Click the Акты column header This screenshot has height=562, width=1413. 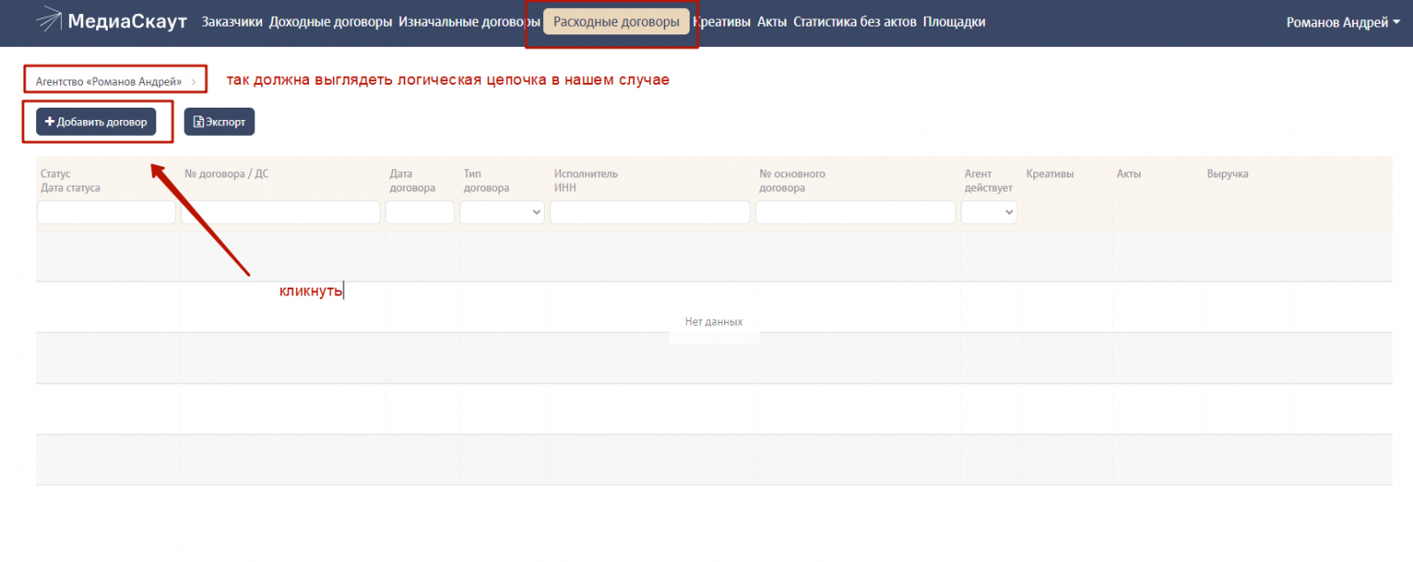(1129, 174)
